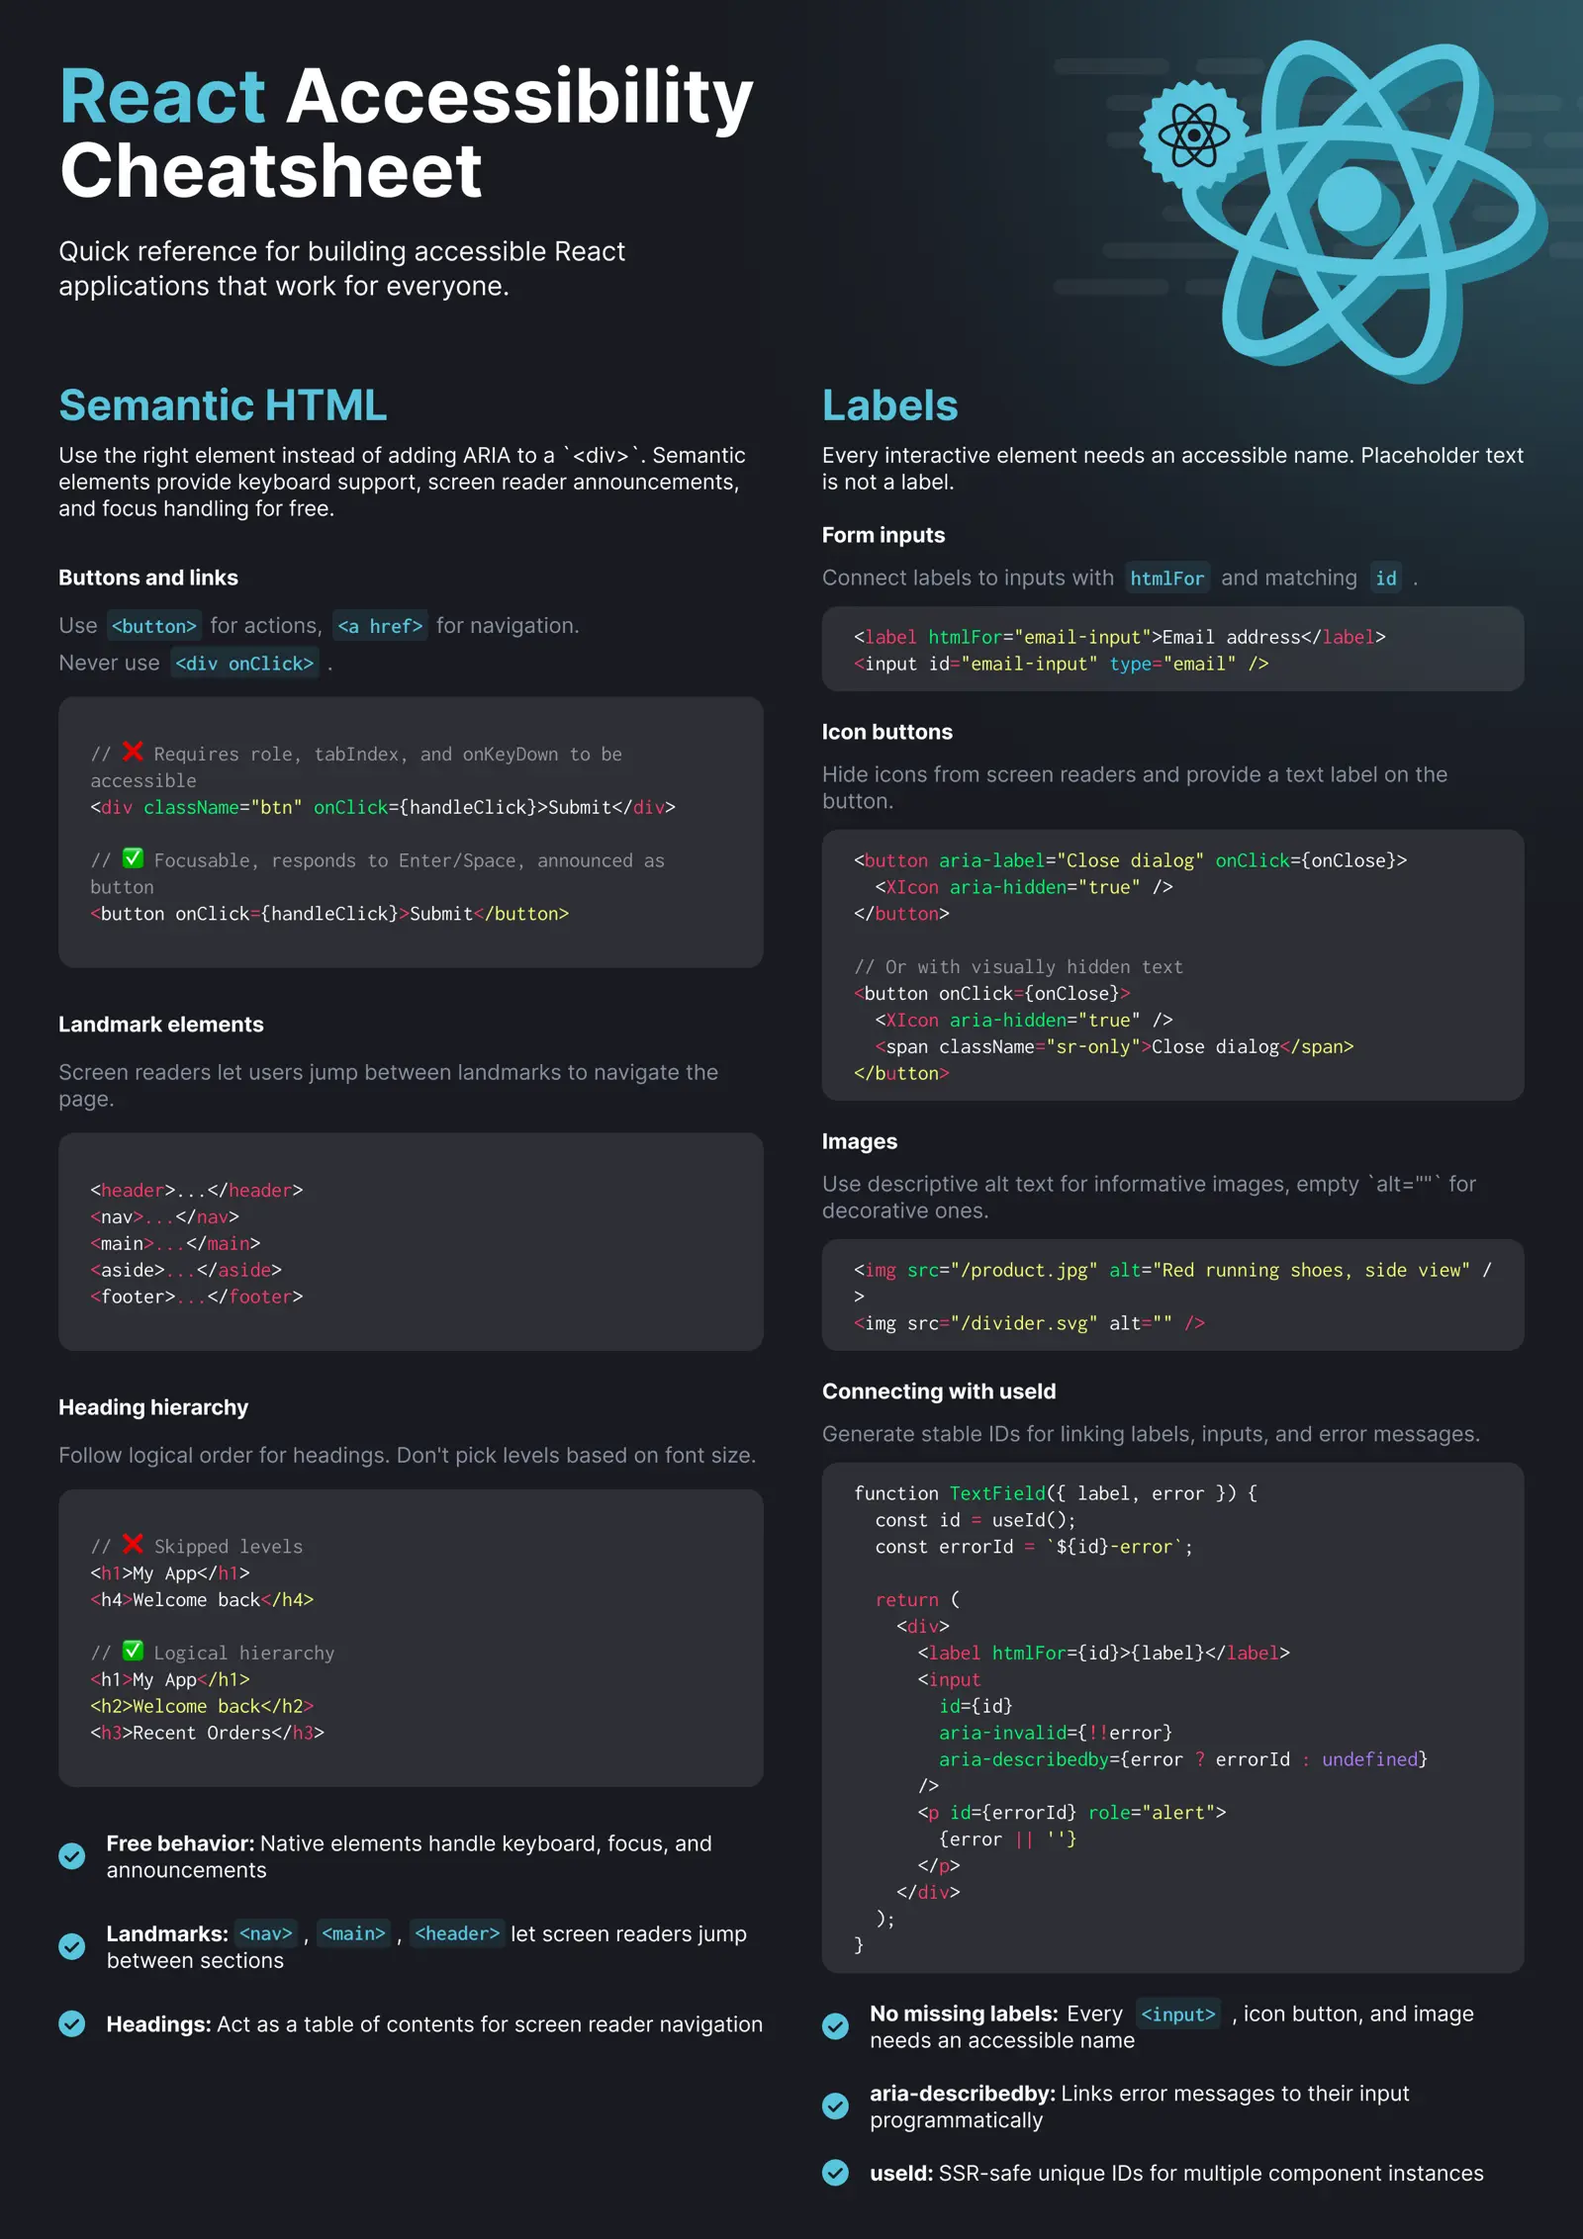Select the '<a href>' inline code chip
This screenshot has width=1583, height=2239.
[380, 626]
